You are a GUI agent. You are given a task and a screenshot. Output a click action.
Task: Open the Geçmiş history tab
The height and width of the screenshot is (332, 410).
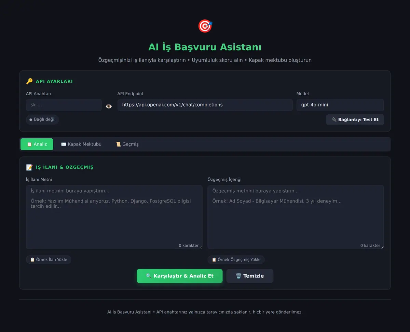click(127, 144)
